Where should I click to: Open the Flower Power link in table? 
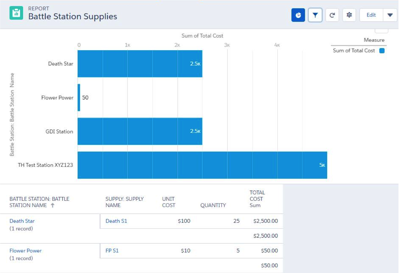pos(25,251)
